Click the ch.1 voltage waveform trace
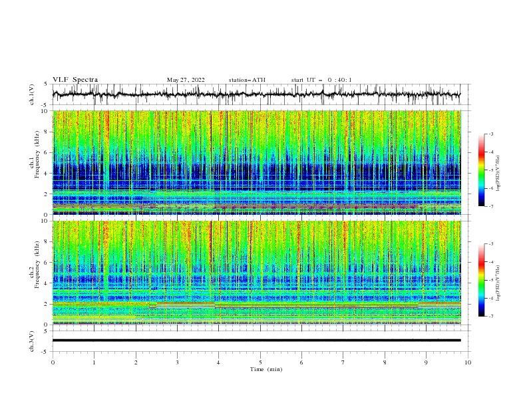527x407 pixels. [x=256, y=94]
